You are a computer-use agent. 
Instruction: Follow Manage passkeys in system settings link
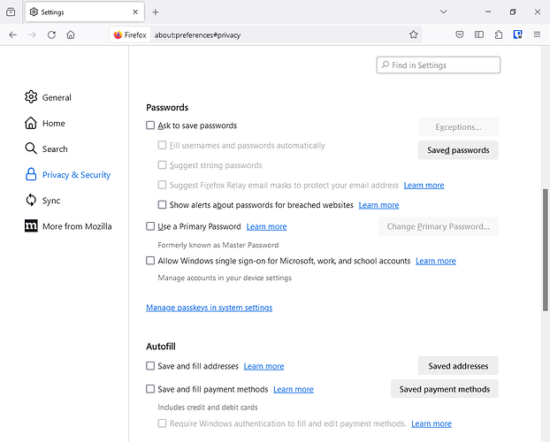[209, 308]
